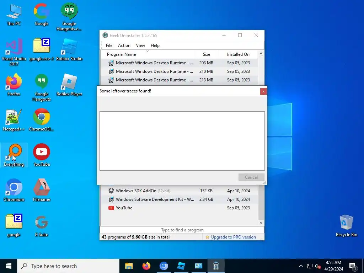Viewport: 364px width, 273px height.
Task: Open Upgrade to PRO version link
Action: pyautogui.click(x=233, y=237)
